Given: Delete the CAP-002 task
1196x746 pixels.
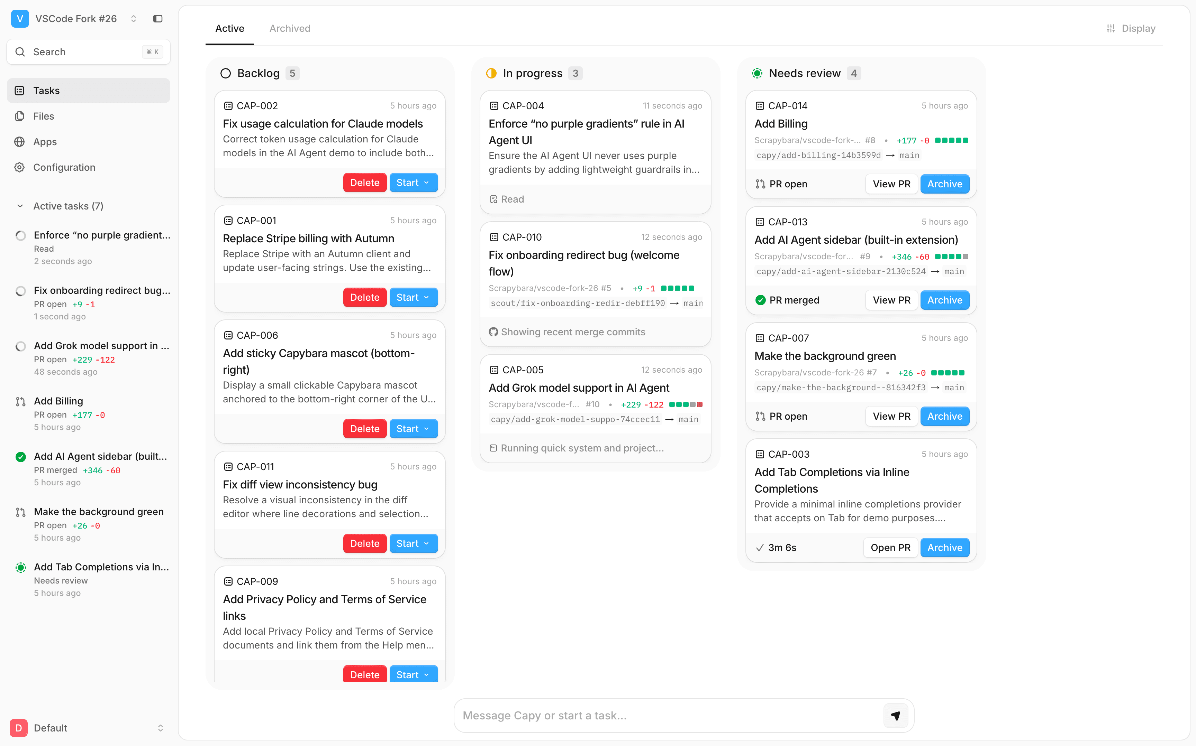Looking at the screenshot, I should tap(364, 183).
